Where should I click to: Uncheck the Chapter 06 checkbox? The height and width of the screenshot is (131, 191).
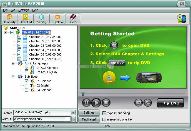coord(19,59)
